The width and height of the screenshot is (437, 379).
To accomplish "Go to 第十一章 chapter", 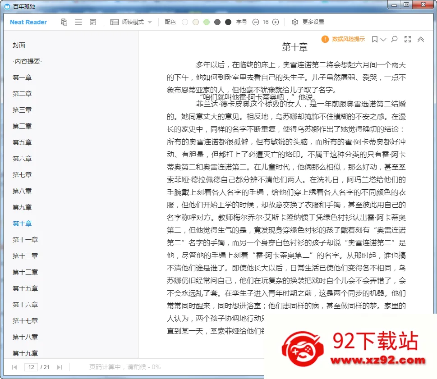I will 25,239.
